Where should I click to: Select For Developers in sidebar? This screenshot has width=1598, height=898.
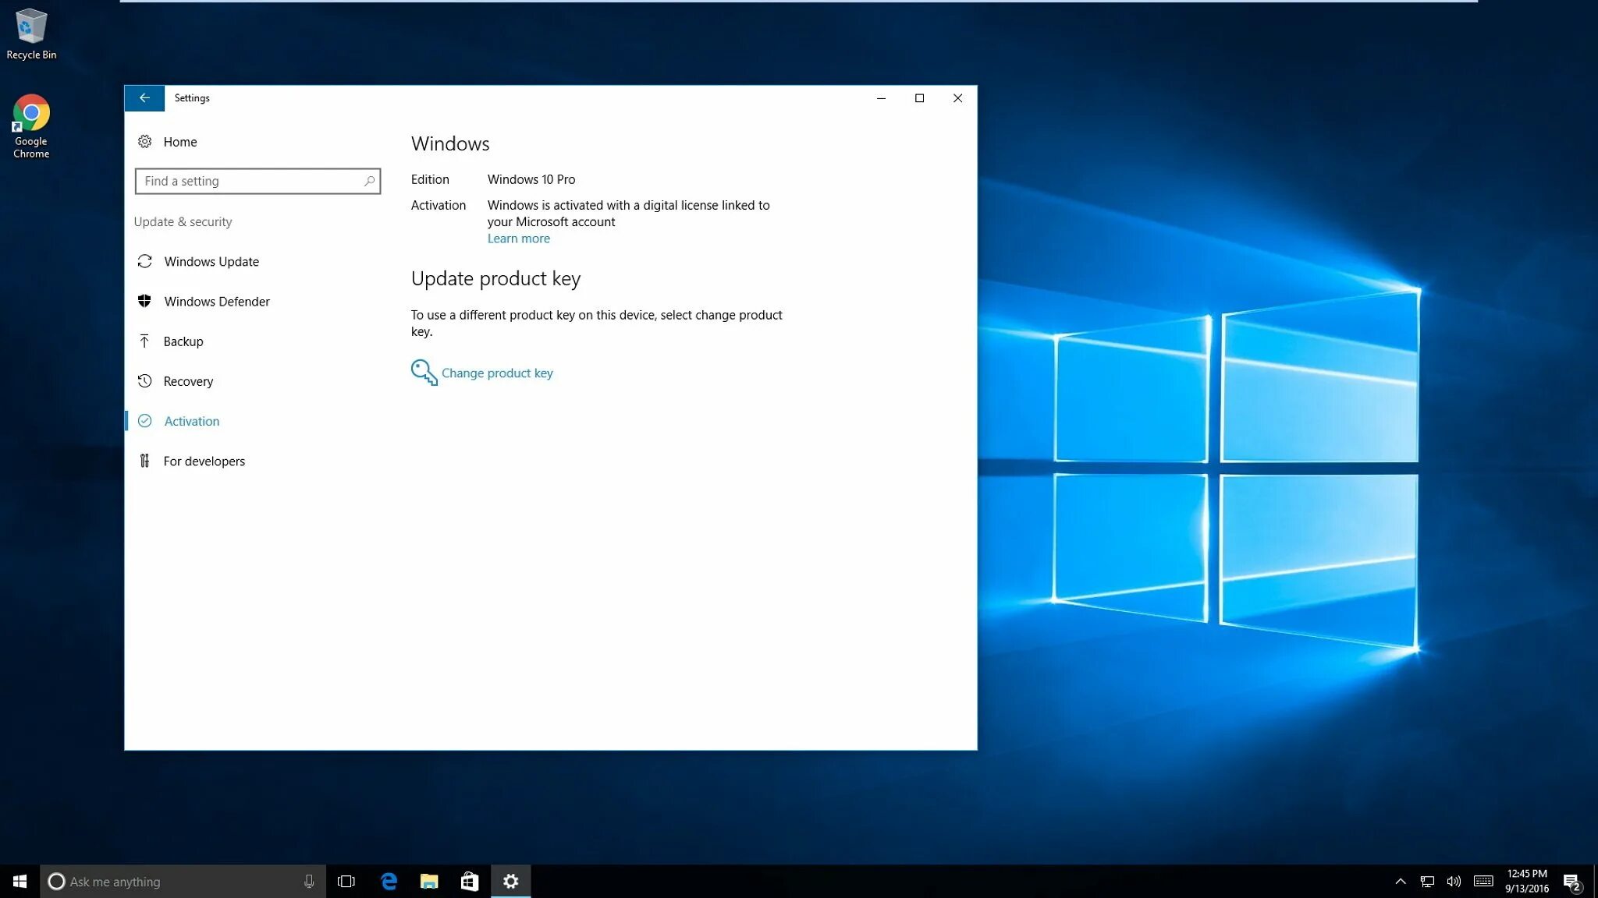[204, 461]
